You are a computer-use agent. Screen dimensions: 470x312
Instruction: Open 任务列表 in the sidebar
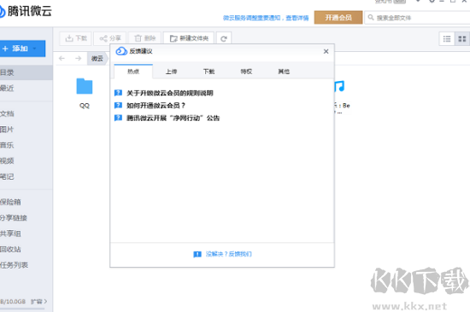(x=26, y=265)
